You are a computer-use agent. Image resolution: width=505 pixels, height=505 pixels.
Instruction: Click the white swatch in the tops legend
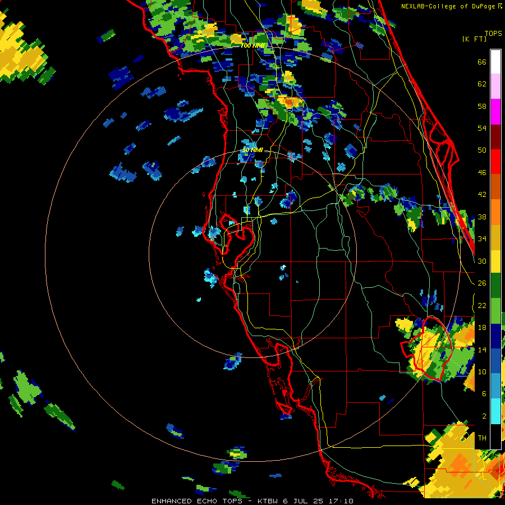click(x=495, y=62)
